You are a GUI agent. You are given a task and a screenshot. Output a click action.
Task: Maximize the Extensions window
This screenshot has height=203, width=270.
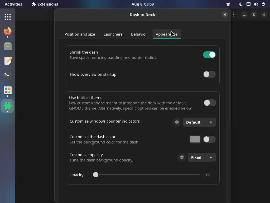pos(254,15)
